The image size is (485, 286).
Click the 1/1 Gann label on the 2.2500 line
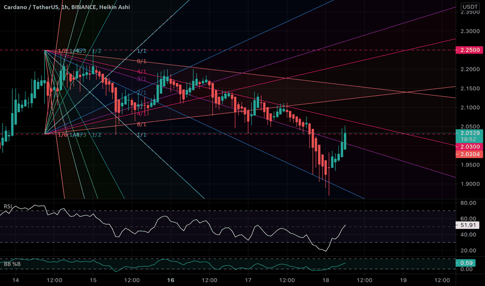pos(142,51)
